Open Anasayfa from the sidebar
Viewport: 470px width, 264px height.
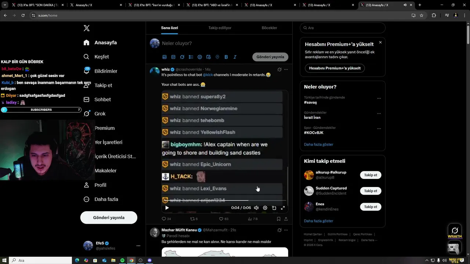[x=100, y=43]
